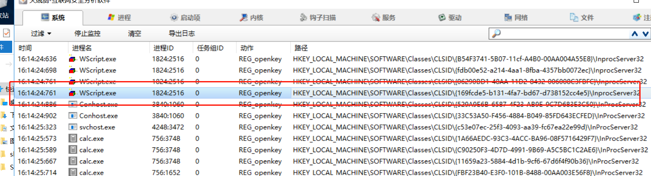Open the 启动项 tab

click(x=185, y=18)
